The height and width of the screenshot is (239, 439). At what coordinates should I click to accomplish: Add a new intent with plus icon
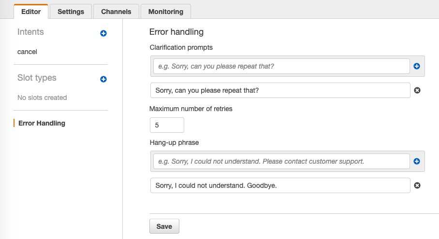click(103, 33)
